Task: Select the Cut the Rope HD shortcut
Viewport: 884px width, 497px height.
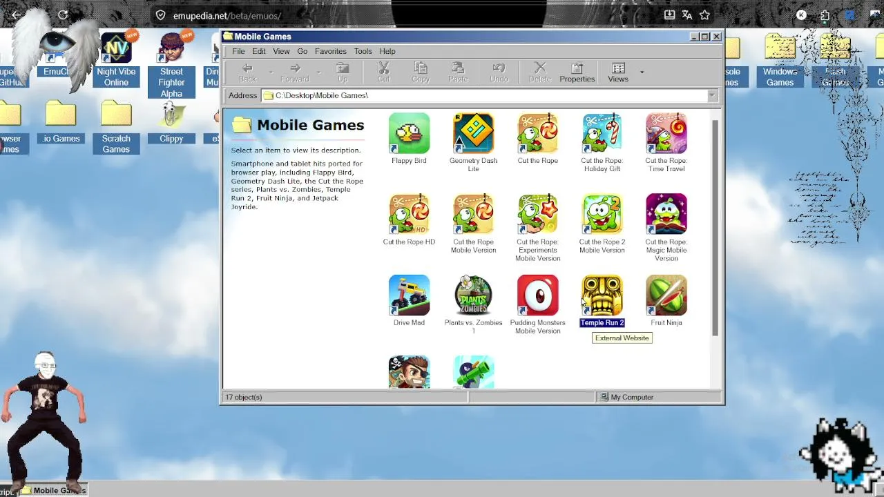Action: pos(409,214)
